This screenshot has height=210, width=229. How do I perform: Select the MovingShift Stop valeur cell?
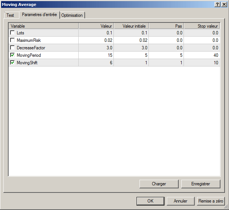pyautogui.click(x=202, y=63)
